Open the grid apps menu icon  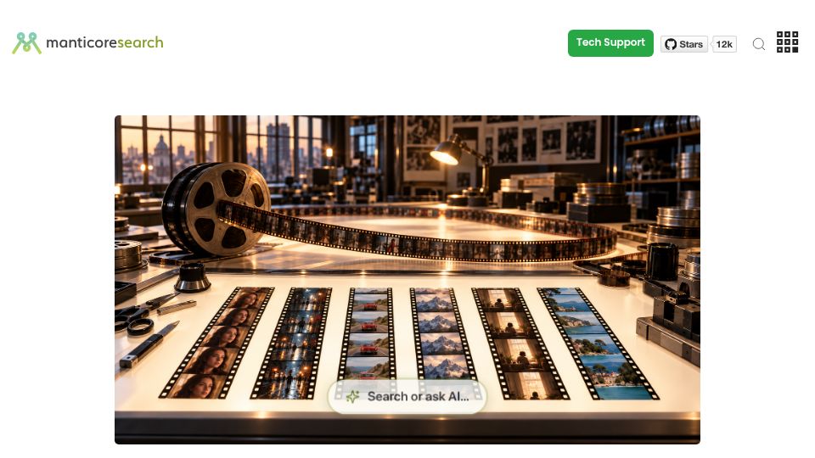tap(788, 42)
